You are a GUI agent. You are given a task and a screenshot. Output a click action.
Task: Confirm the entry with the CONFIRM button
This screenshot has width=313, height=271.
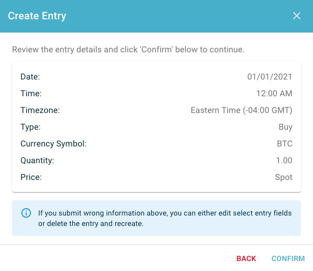[288, 258]
